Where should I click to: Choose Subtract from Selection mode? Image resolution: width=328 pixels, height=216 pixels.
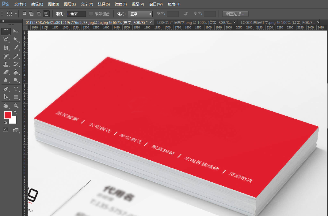click(39, 13)
